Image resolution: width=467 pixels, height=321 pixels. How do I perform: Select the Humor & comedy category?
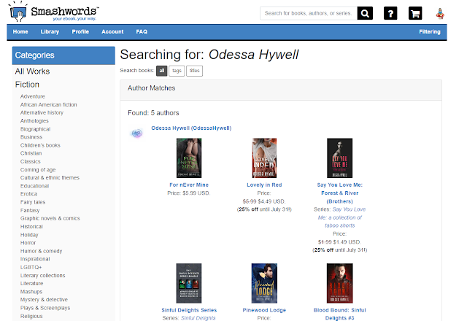click(x=41, y=251)
